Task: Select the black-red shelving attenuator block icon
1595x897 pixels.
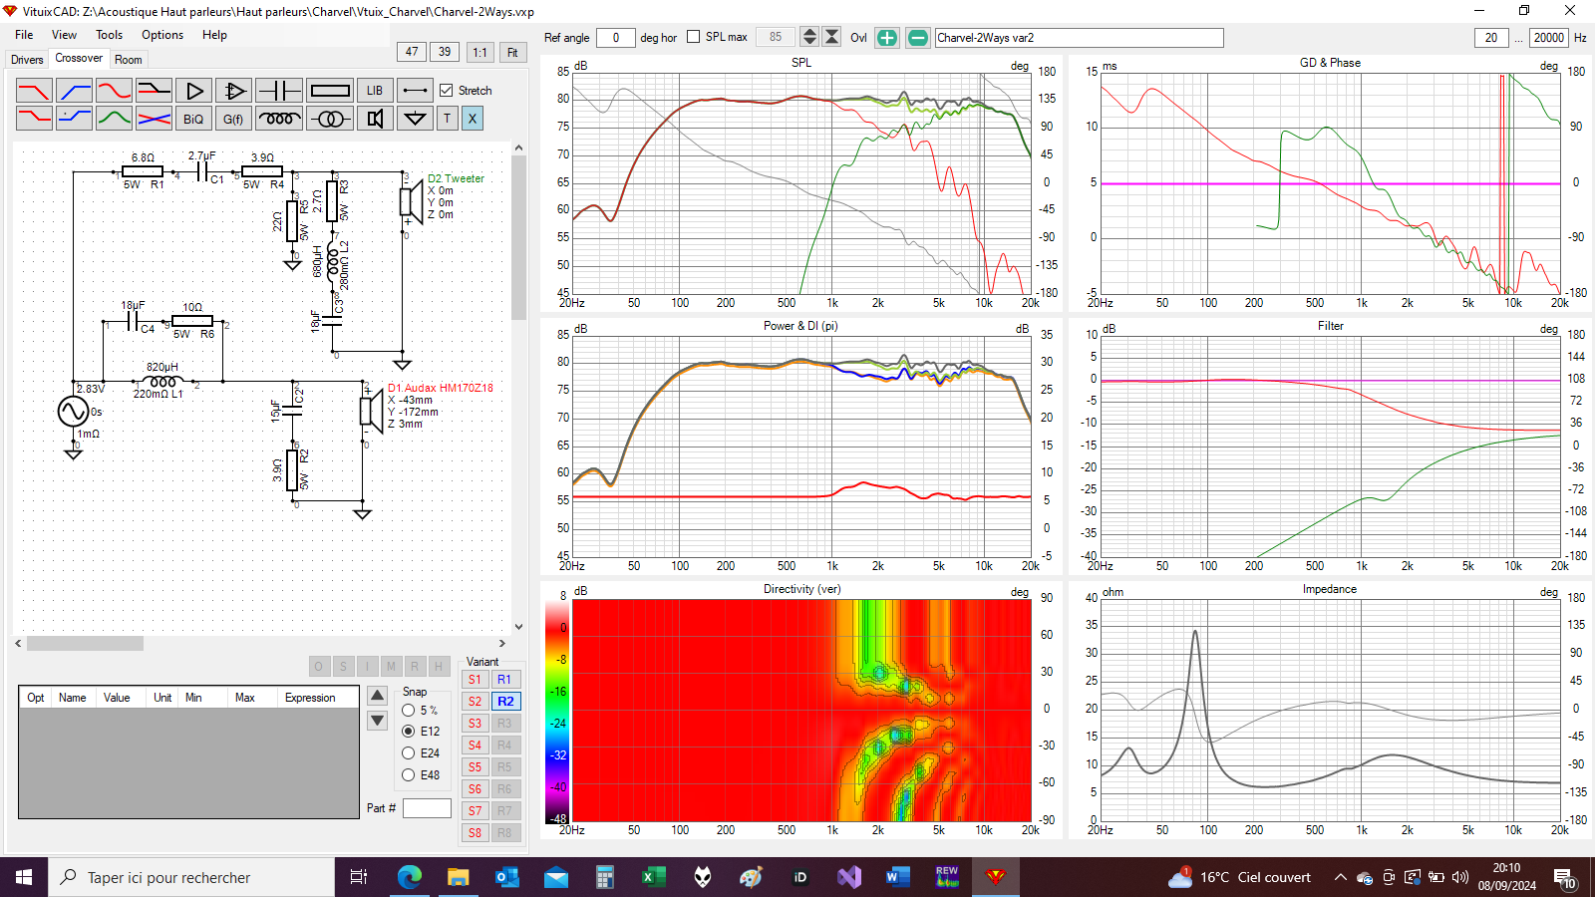Action: pyautogui.click(x=154, y=91)
